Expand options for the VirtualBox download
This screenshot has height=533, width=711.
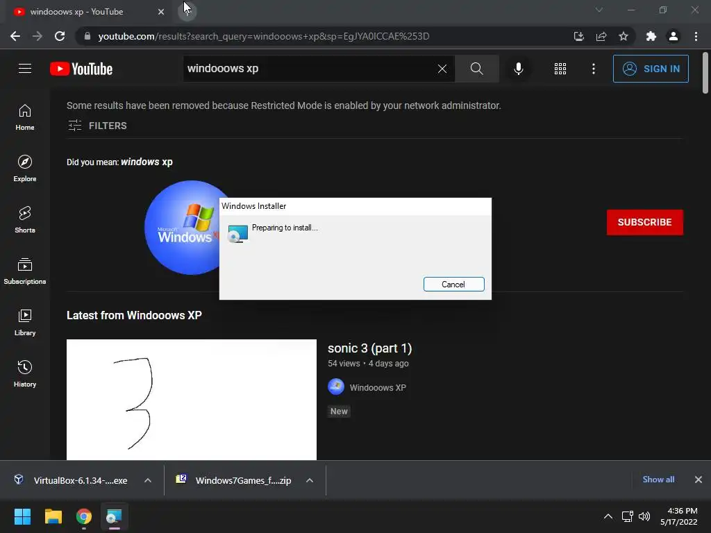pyautogui.click(x=148, y=480)
